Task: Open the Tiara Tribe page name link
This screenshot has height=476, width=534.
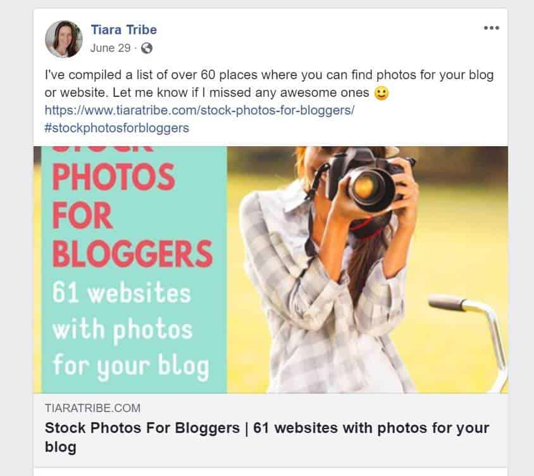Action: 123,30
